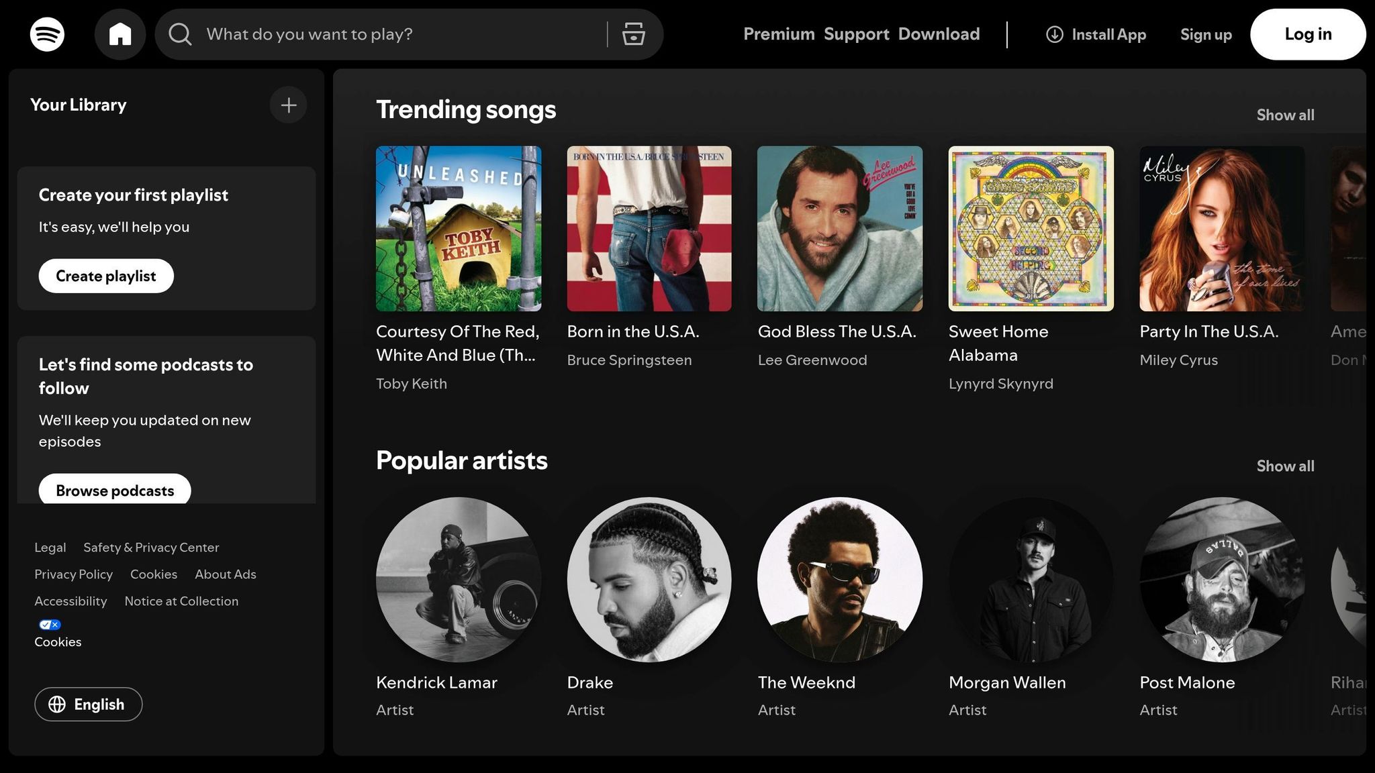Open the English language selector

[x=89, y=704]
